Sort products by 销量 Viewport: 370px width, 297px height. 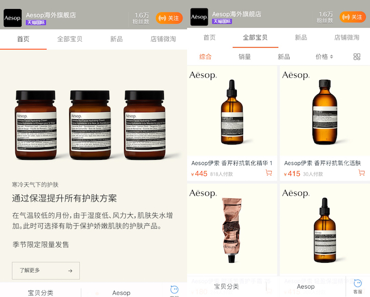(244, 56)
